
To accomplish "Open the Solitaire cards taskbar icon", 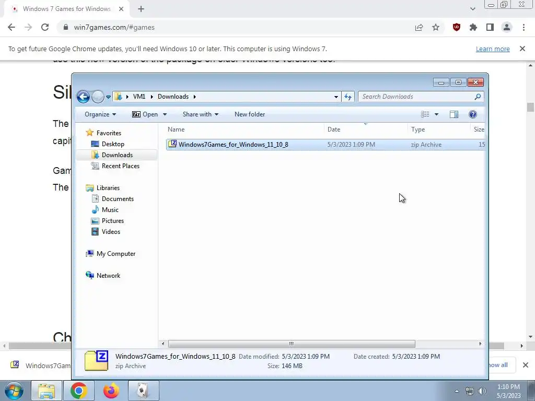I will point(143,391).
